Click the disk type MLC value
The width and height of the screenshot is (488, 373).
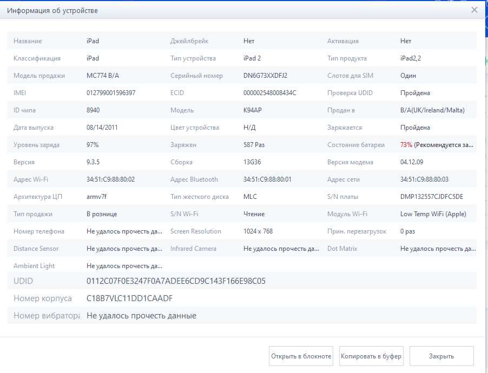click(250, 197)
